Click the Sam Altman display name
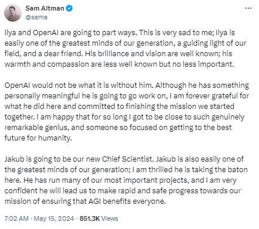This screenshot has width=259, height=229. tap(45, 8)
